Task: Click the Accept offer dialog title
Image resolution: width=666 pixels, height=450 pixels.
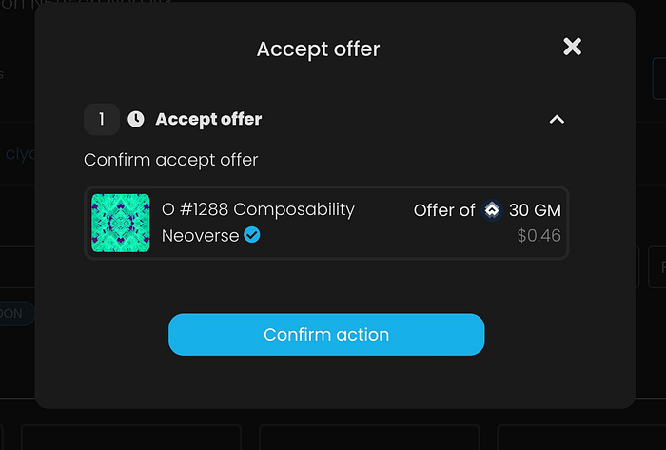Action: [318, 49]
